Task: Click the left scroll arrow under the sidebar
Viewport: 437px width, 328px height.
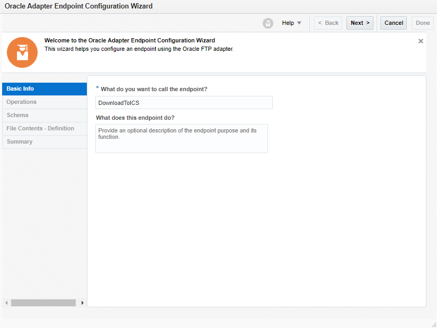Action: point(6,303)
